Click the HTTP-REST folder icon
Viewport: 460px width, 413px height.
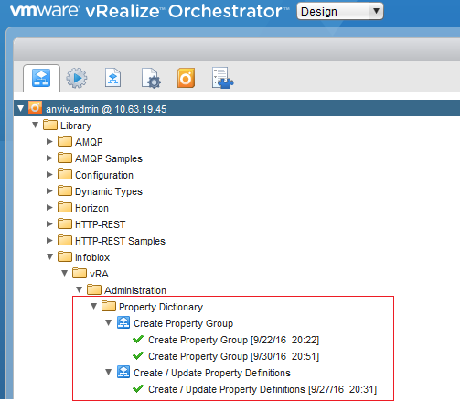click(x=65, y=223)
